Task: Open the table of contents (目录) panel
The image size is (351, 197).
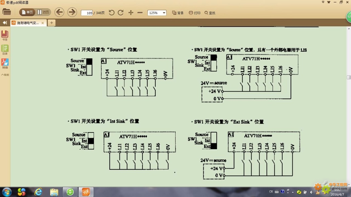Action: (x=5, y=50)
